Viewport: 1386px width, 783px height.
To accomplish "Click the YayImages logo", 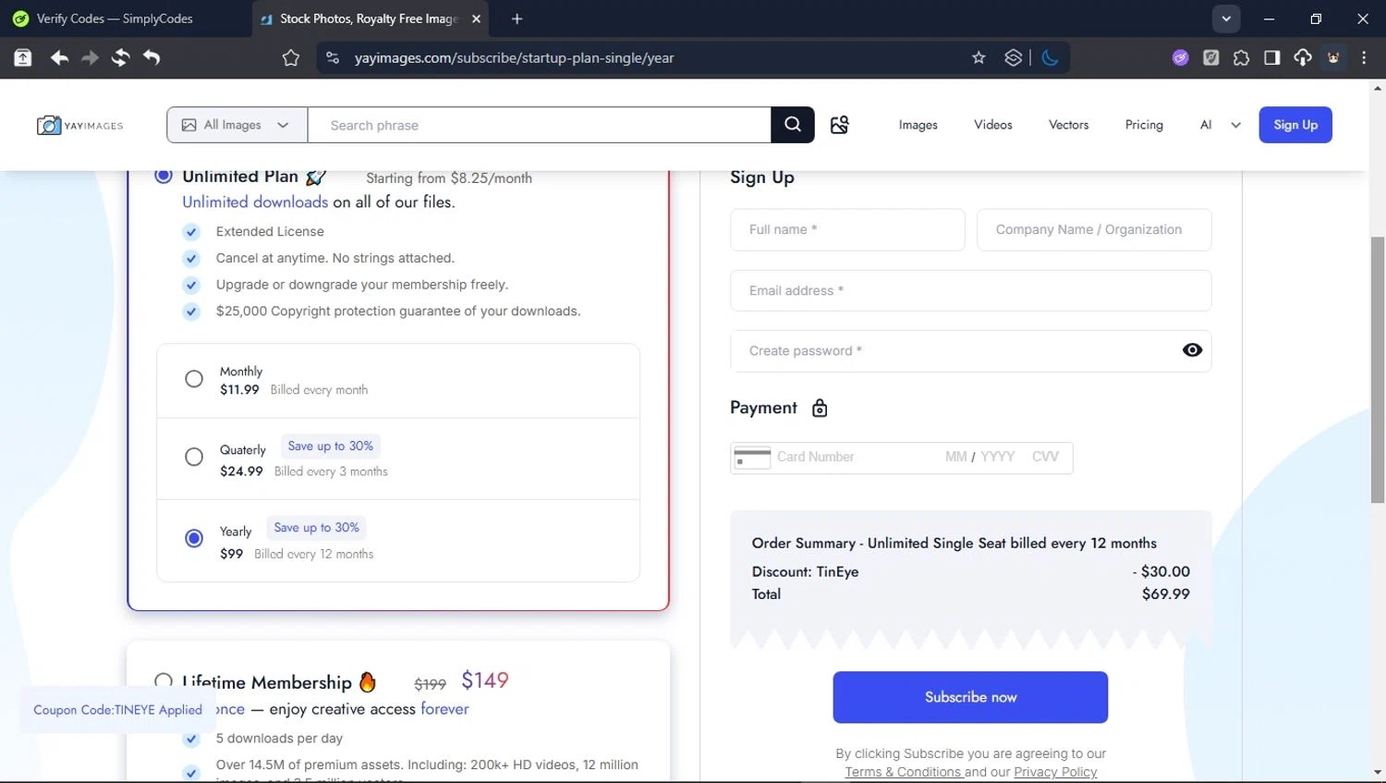I will tap(80, 125).
